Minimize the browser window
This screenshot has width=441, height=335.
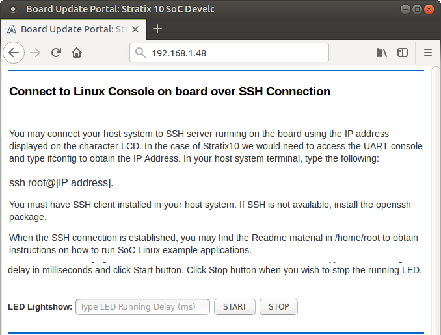[x=405, y=9]
